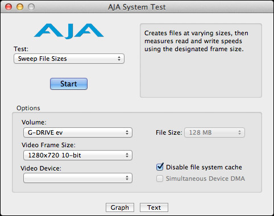Open the empty Video Device dropdown
Image resolution: width=274 pixels, height=216 pixels.
(x=78, y=178)
